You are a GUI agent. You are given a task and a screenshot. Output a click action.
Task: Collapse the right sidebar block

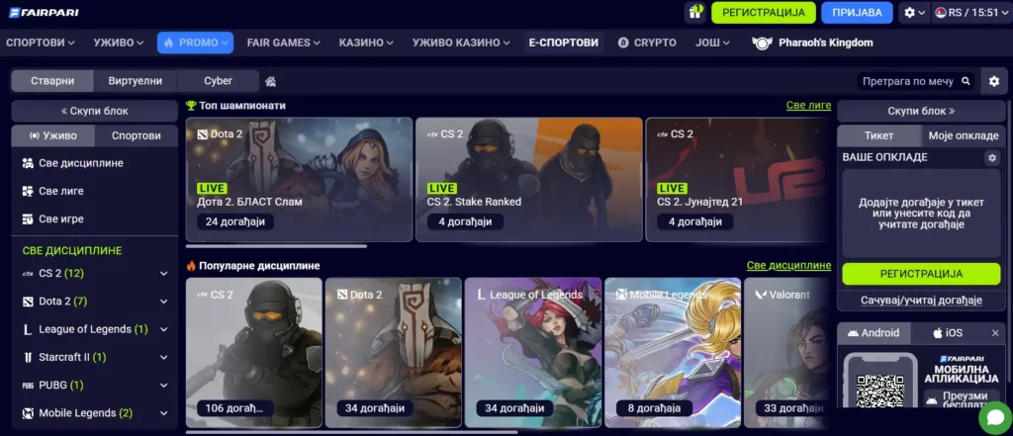click(921, 111)
